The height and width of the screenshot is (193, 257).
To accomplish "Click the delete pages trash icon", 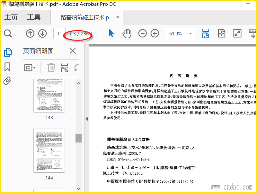I will point(51,68).
